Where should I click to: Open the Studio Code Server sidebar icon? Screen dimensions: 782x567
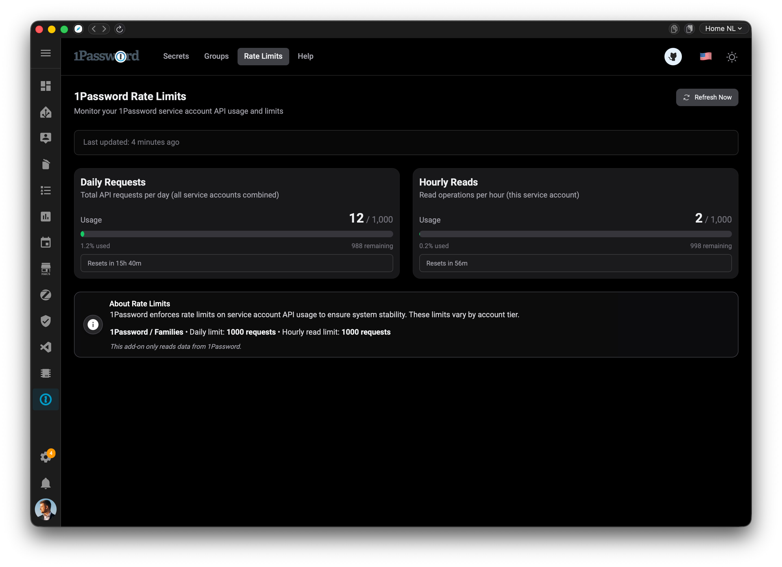tap(45, 347)
